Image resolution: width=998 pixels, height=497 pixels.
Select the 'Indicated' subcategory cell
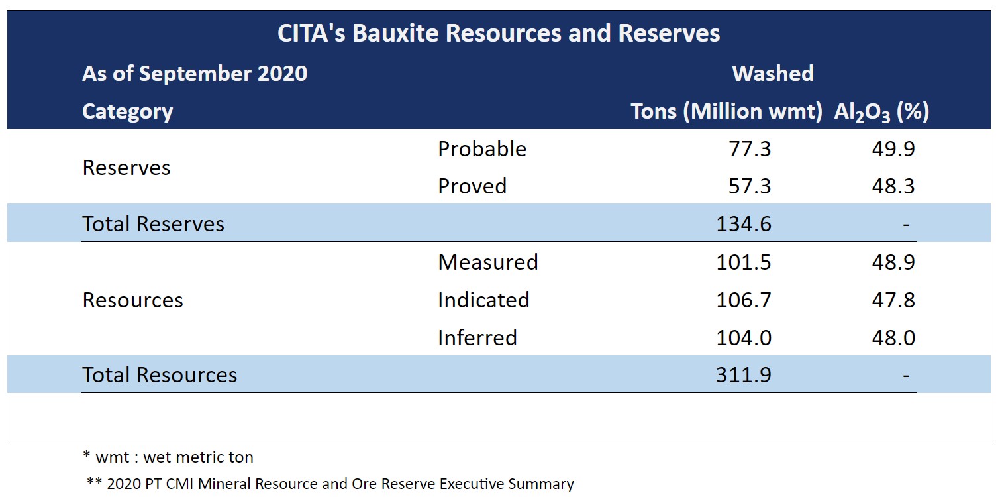[x=483, y=300]
